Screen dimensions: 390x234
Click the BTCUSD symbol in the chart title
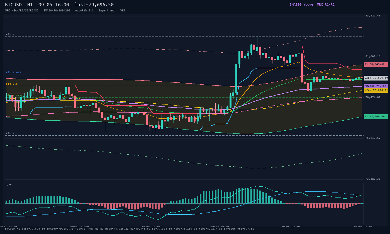click(x=13, y=4)
